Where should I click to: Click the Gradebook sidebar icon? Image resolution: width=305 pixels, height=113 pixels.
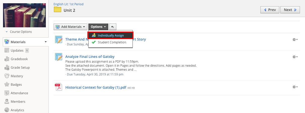(x=7, y=59)
